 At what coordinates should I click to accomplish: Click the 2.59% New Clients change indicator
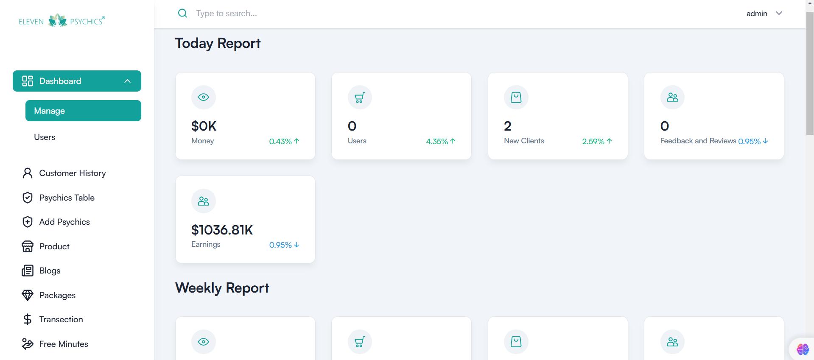coord(597,141)
